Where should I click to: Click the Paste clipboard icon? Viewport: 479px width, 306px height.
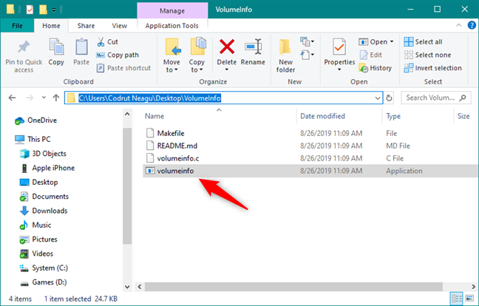[x=81, y=47]
